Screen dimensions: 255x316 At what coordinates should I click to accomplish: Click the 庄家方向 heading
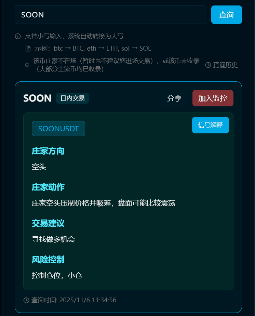pos(48,151)
